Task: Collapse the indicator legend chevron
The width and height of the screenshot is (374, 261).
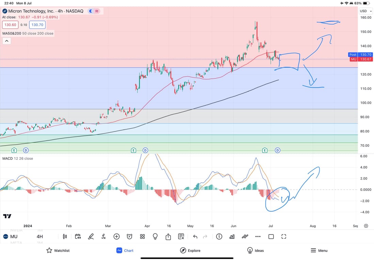Action: (x=7, y=41)
